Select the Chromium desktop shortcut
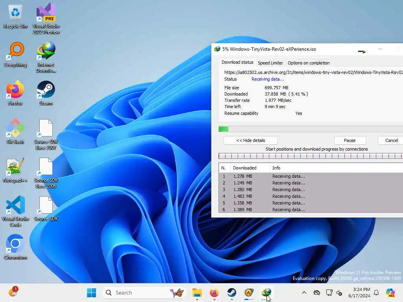Screen dimensions: 403x302 click(x=15, y=247)
